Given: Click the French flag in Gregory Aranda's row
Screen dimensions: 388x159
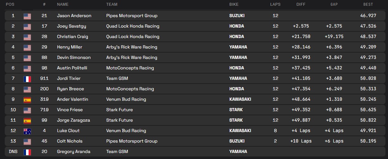Looking at the screenshot, I should (x=27, y=152).
